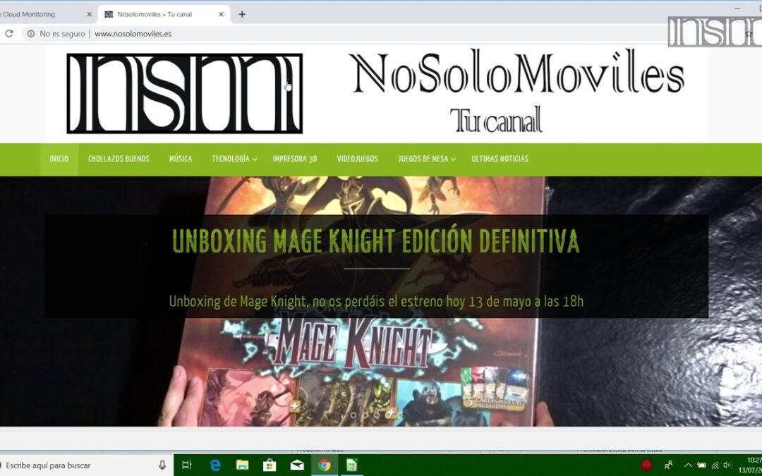The image size is (762, 476).
Task: Click the Chrome icon in the taskbar
Action: tap(324, 465)
